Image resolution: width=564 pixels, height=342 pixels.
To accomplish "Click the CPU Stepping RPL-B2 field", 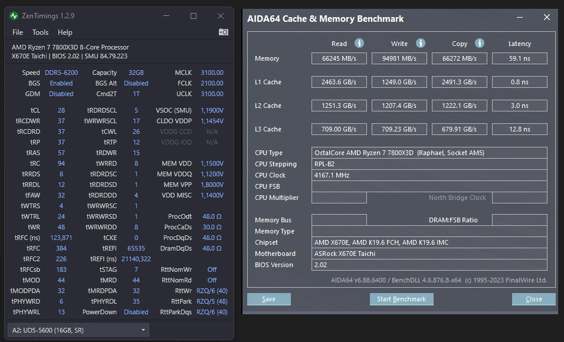I will pyautogui.click(x=429, y=164).
